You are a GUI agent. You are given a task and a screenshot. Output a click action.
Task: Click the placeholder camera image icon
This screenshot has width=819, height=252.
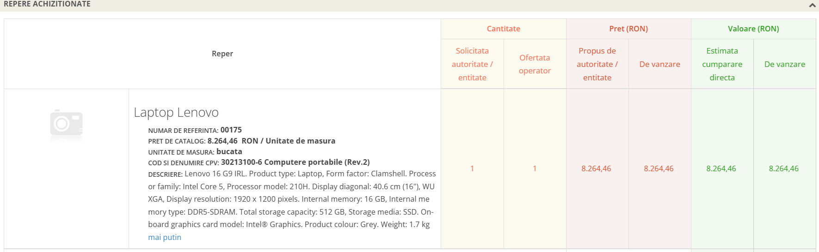click(x=67, y=125)
